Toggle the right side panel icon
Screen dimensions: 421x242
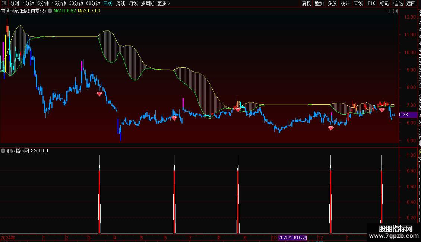[x=395, y=11]
